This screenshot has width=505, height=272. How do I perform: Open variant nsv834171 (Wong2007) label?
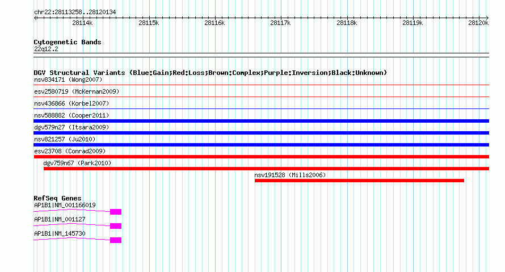(68, 79)
